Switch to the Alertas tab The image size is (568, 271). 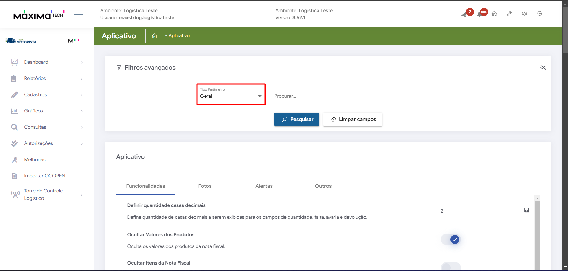coord(264,186)
